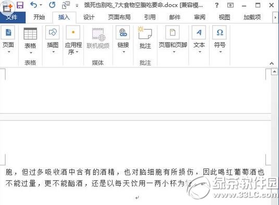Expand the 页面 dropdown arrow
Image resolution: width=279 pixels, height=205 pixels.
coord(9,52)
